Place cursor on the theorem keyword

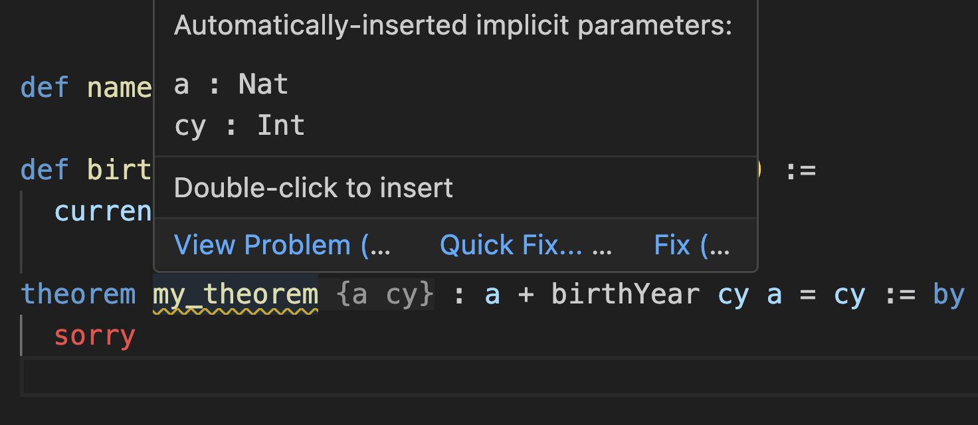78,294
